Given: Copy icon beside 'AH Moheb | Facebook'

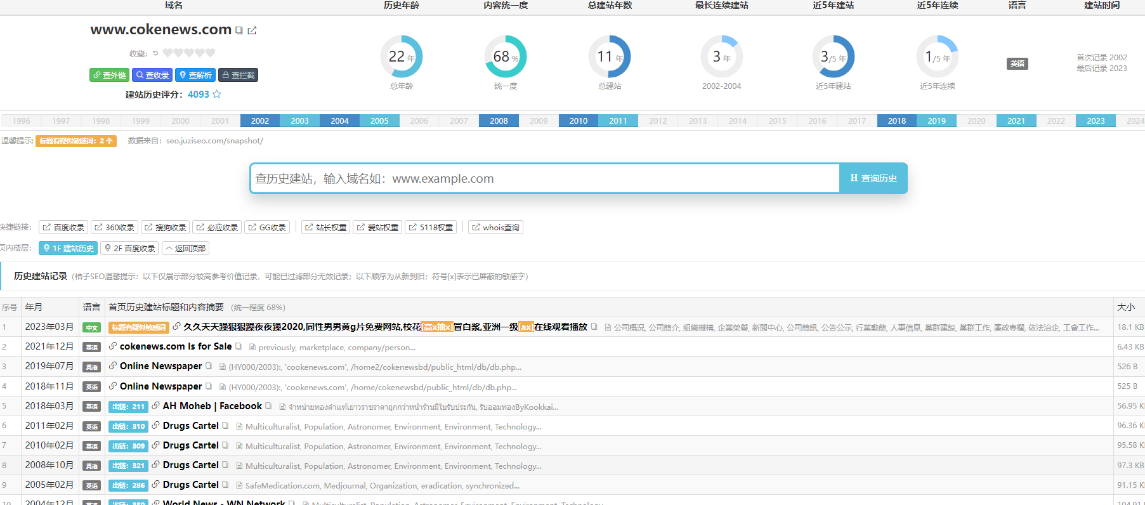Looking at the screenshot, I should point(268,406).
